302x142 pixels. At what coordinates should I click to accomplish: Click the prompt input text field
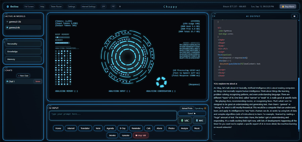[113, 115]
